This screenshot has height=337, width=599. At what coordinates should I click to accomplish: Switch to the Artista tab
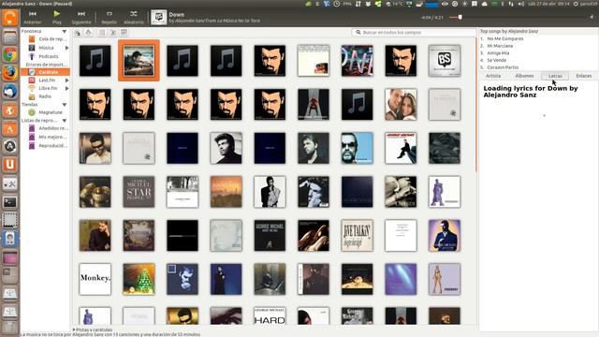(x=493, y=76)
